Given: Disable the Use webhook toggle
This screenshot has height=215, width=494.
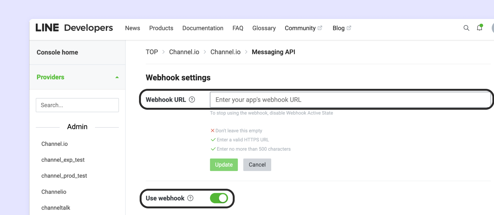Looking at the screenshot, I should point(219,198).
